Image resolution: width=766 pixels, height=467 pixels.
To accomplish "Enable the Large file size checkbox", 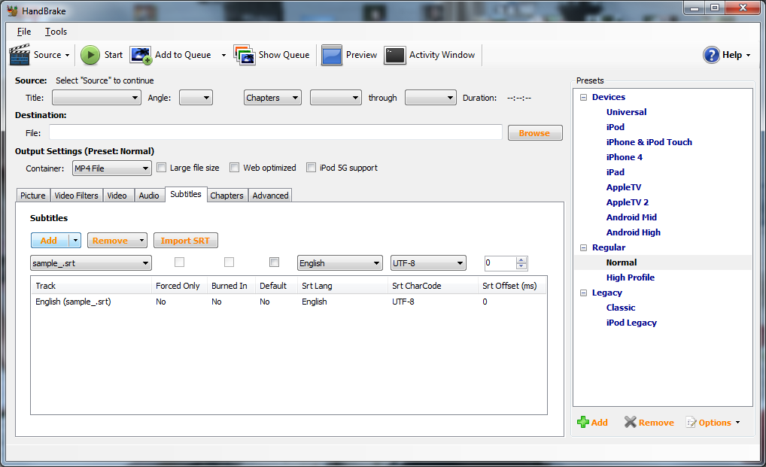I will point(161,168).
